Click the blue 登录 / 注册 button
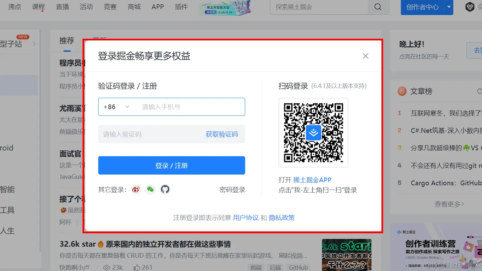Image resolution: width=482 pixels, height=271 pixels. click(x=172, y=165)
